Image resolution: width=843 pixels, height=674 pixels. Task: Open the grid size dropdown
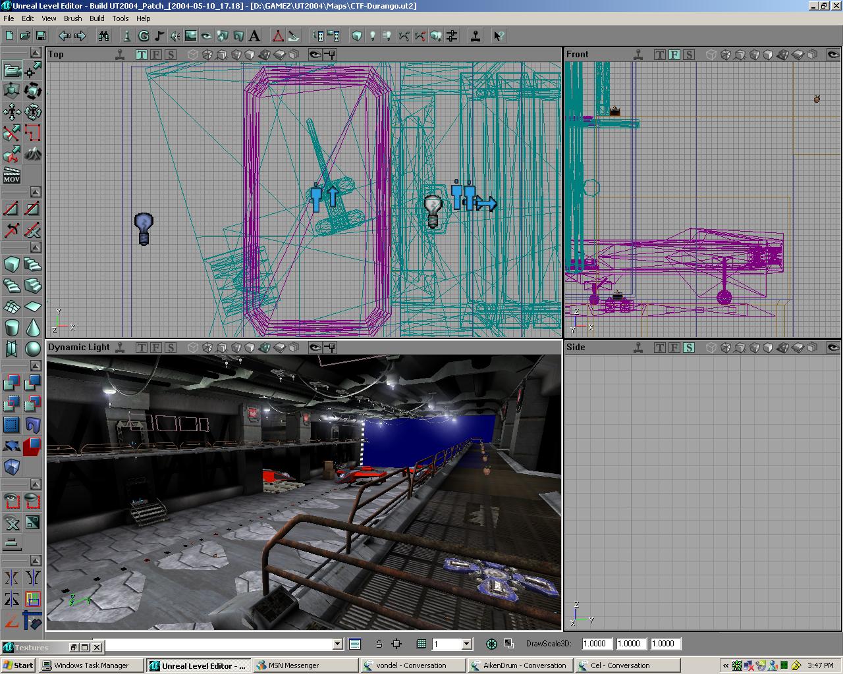[x=466, y=644]
